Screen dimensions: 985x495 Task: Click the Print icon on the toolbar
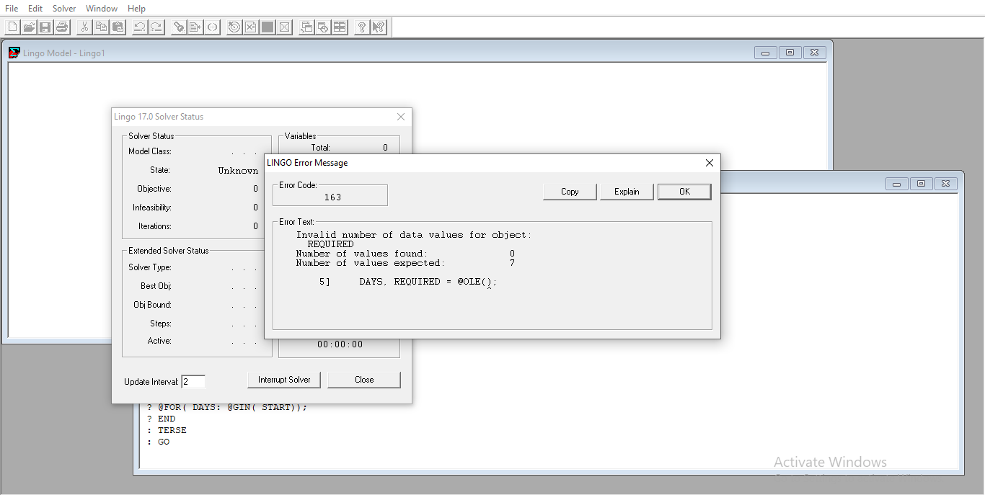[x=61, y=27]
